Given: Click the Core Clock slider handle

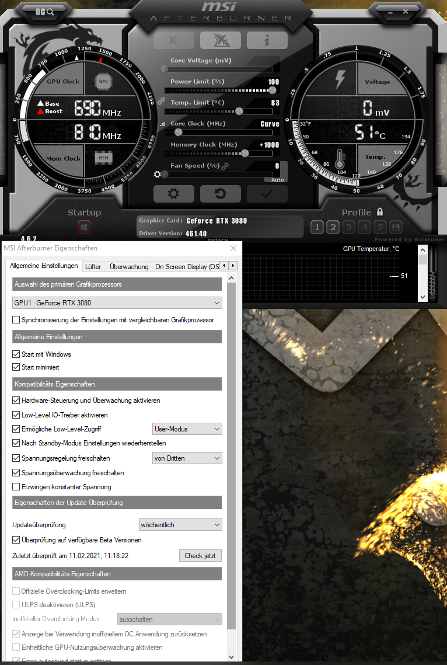Looking at the screenshot, I should (x=179, y=133).
